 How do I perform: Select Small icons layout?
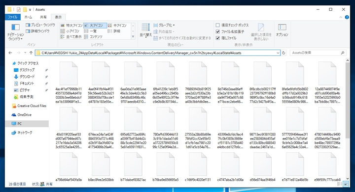(x=70, y=31)
